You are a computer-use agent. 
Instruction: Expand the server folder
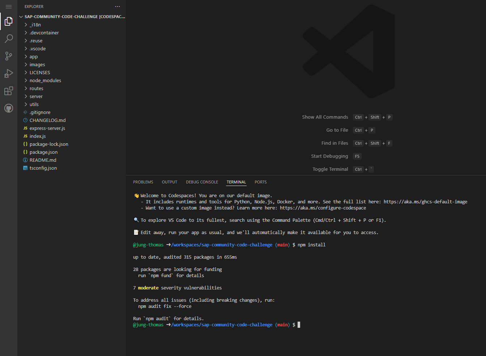tap(26, 96)
